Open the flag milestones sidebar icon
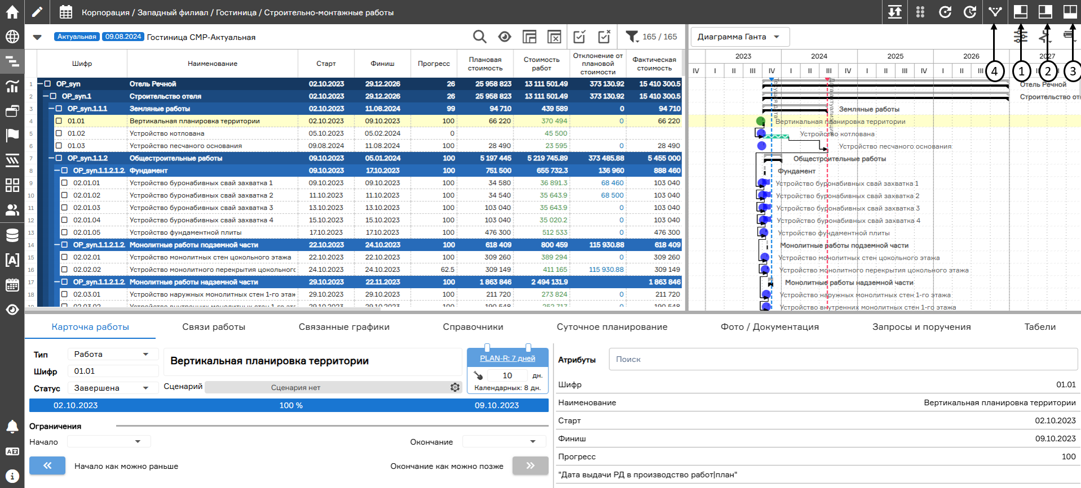 [x=12, y=136]
